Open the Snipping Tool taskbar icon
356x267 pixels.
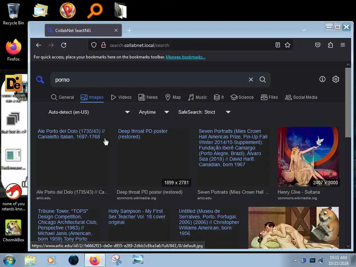116,260
